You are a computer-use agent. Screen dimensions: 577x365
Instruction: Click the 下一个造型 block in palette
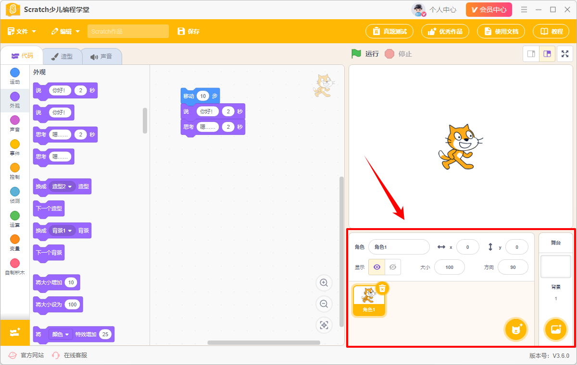point(49,209)
